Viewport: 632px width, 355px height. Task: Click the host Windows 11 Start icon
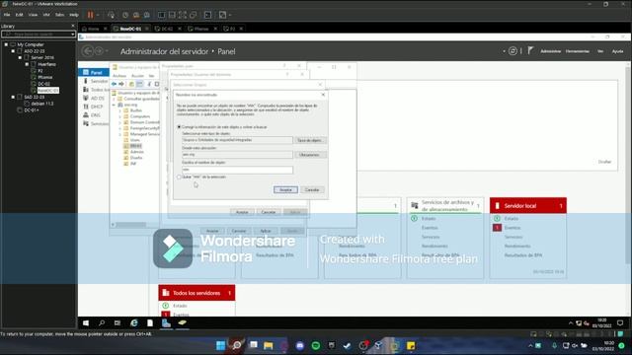[x=220, y=345]
